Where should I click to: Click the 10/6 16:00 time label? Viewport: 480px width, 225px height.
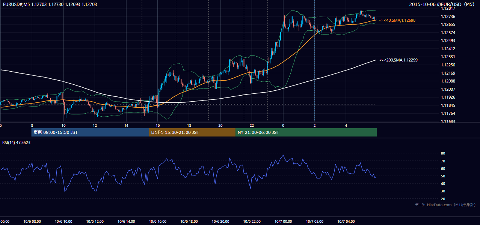(157, 222)
